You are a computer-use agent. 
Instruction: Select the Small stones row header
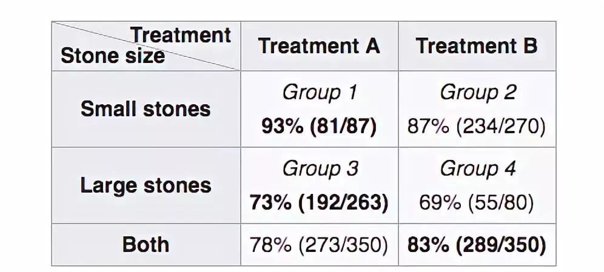[x=146, y=109]
